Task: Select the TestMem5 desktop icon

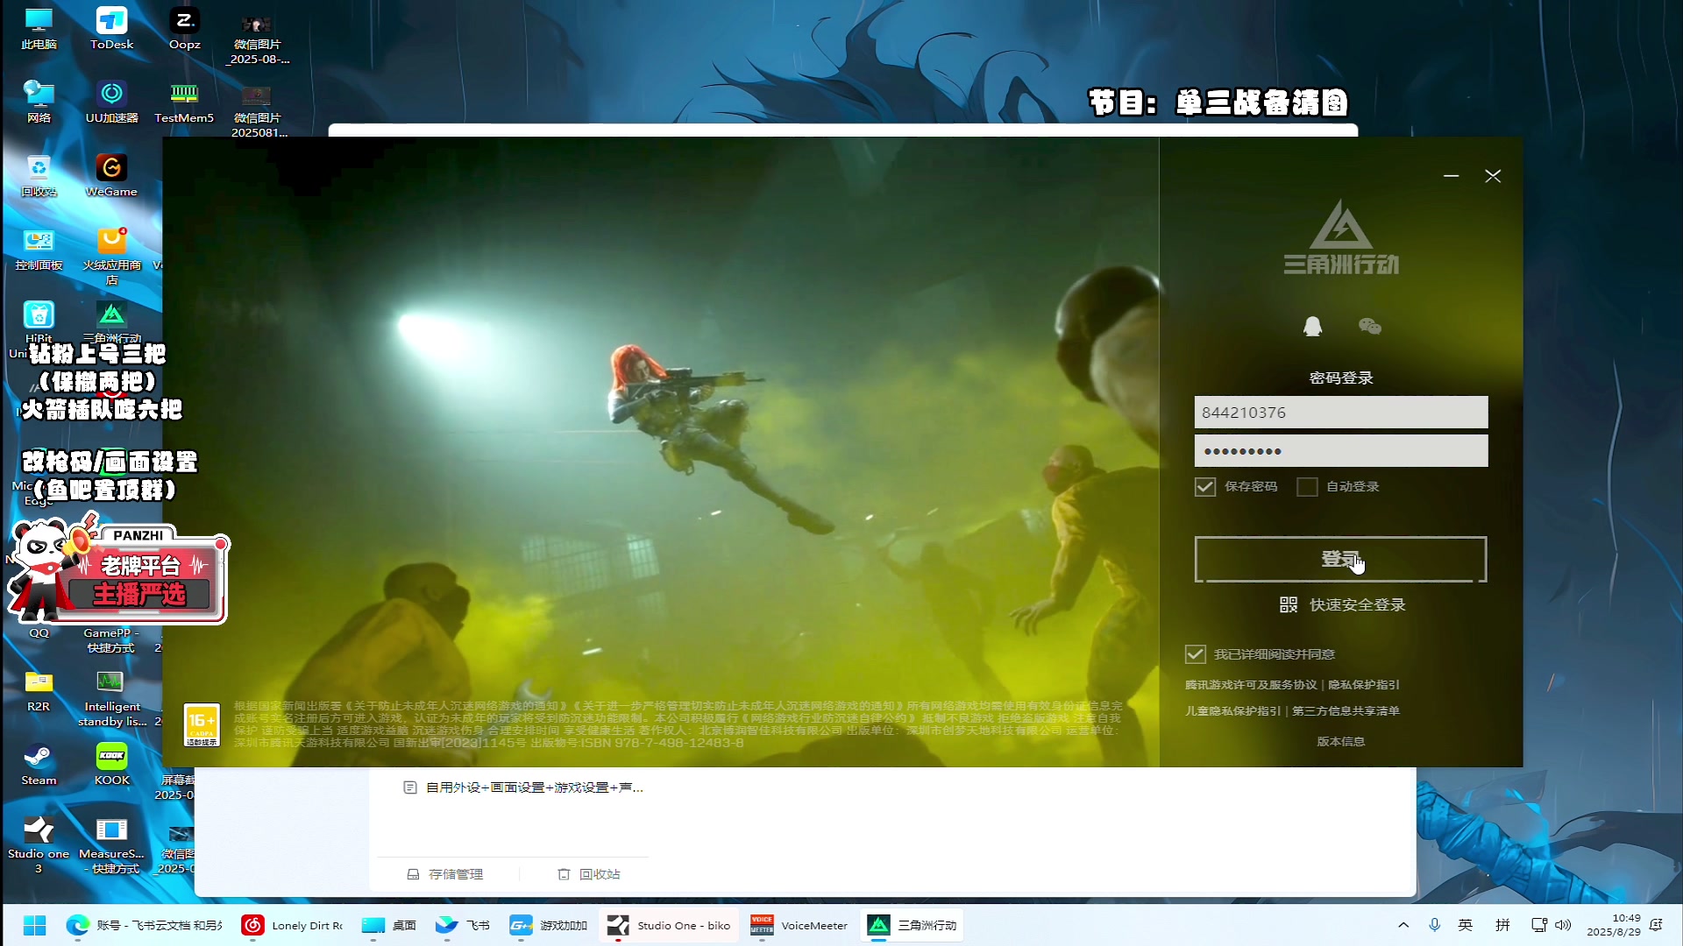Action: pyautogui.click(x=184, y=102)
